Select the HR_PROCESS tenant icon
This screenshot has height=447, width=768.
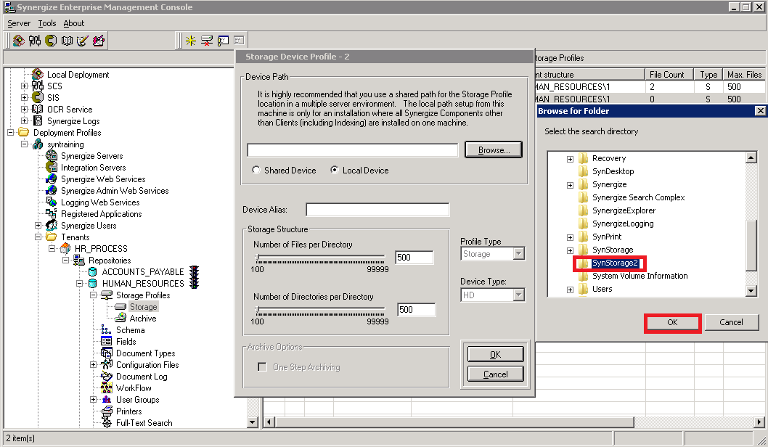tap(65, 249)
